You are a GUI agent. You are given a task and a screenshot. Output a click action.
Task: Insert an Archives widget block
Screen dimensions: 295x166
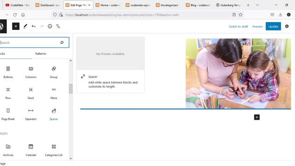[8, 150]
